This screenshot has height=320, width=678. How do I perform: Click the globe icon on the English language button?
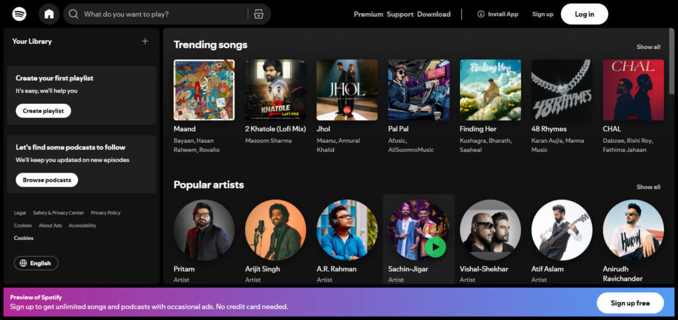point(23,263)
